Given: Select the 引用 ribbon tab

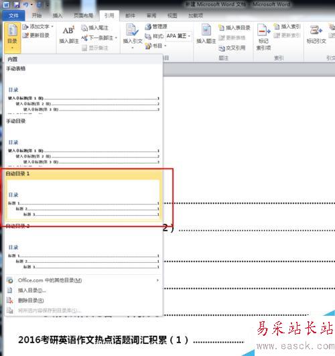Looking at the screenshot, I should [109, 15].
